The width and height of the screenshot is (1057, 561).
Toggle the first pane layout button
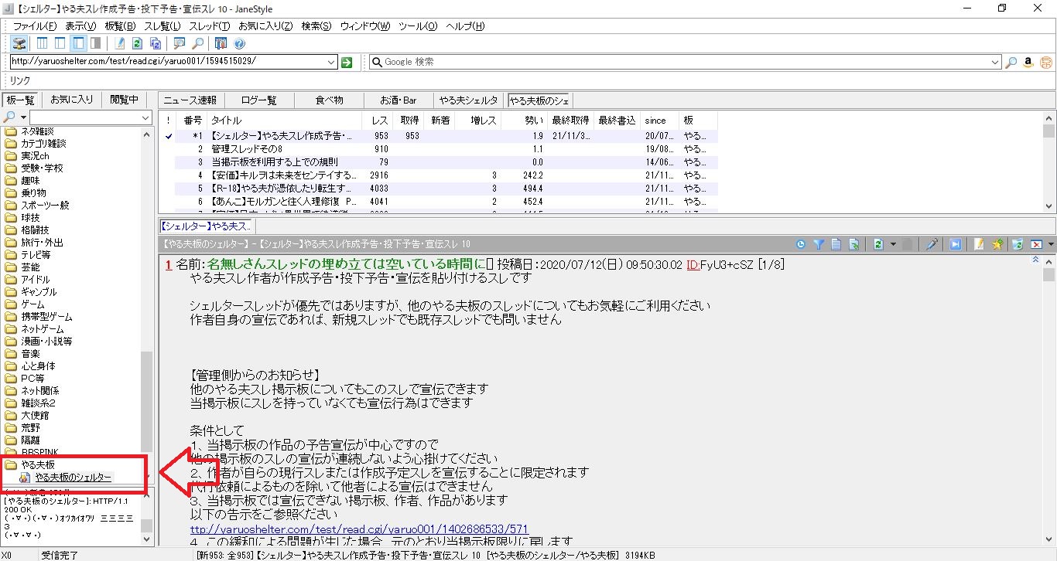tap(43, 43)
